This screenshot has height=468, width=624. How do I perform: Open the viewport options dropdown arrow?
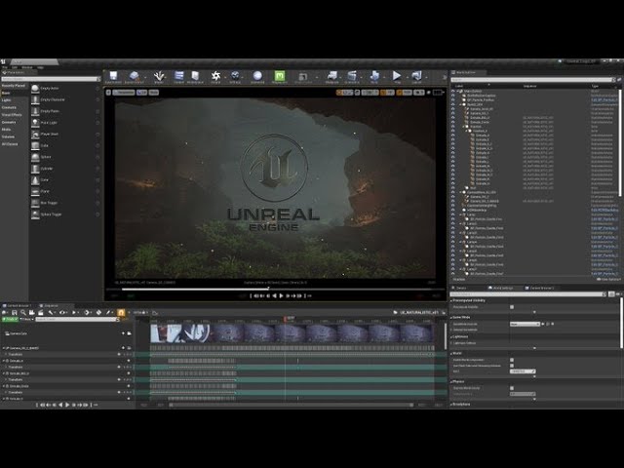[x=108, y=93]
